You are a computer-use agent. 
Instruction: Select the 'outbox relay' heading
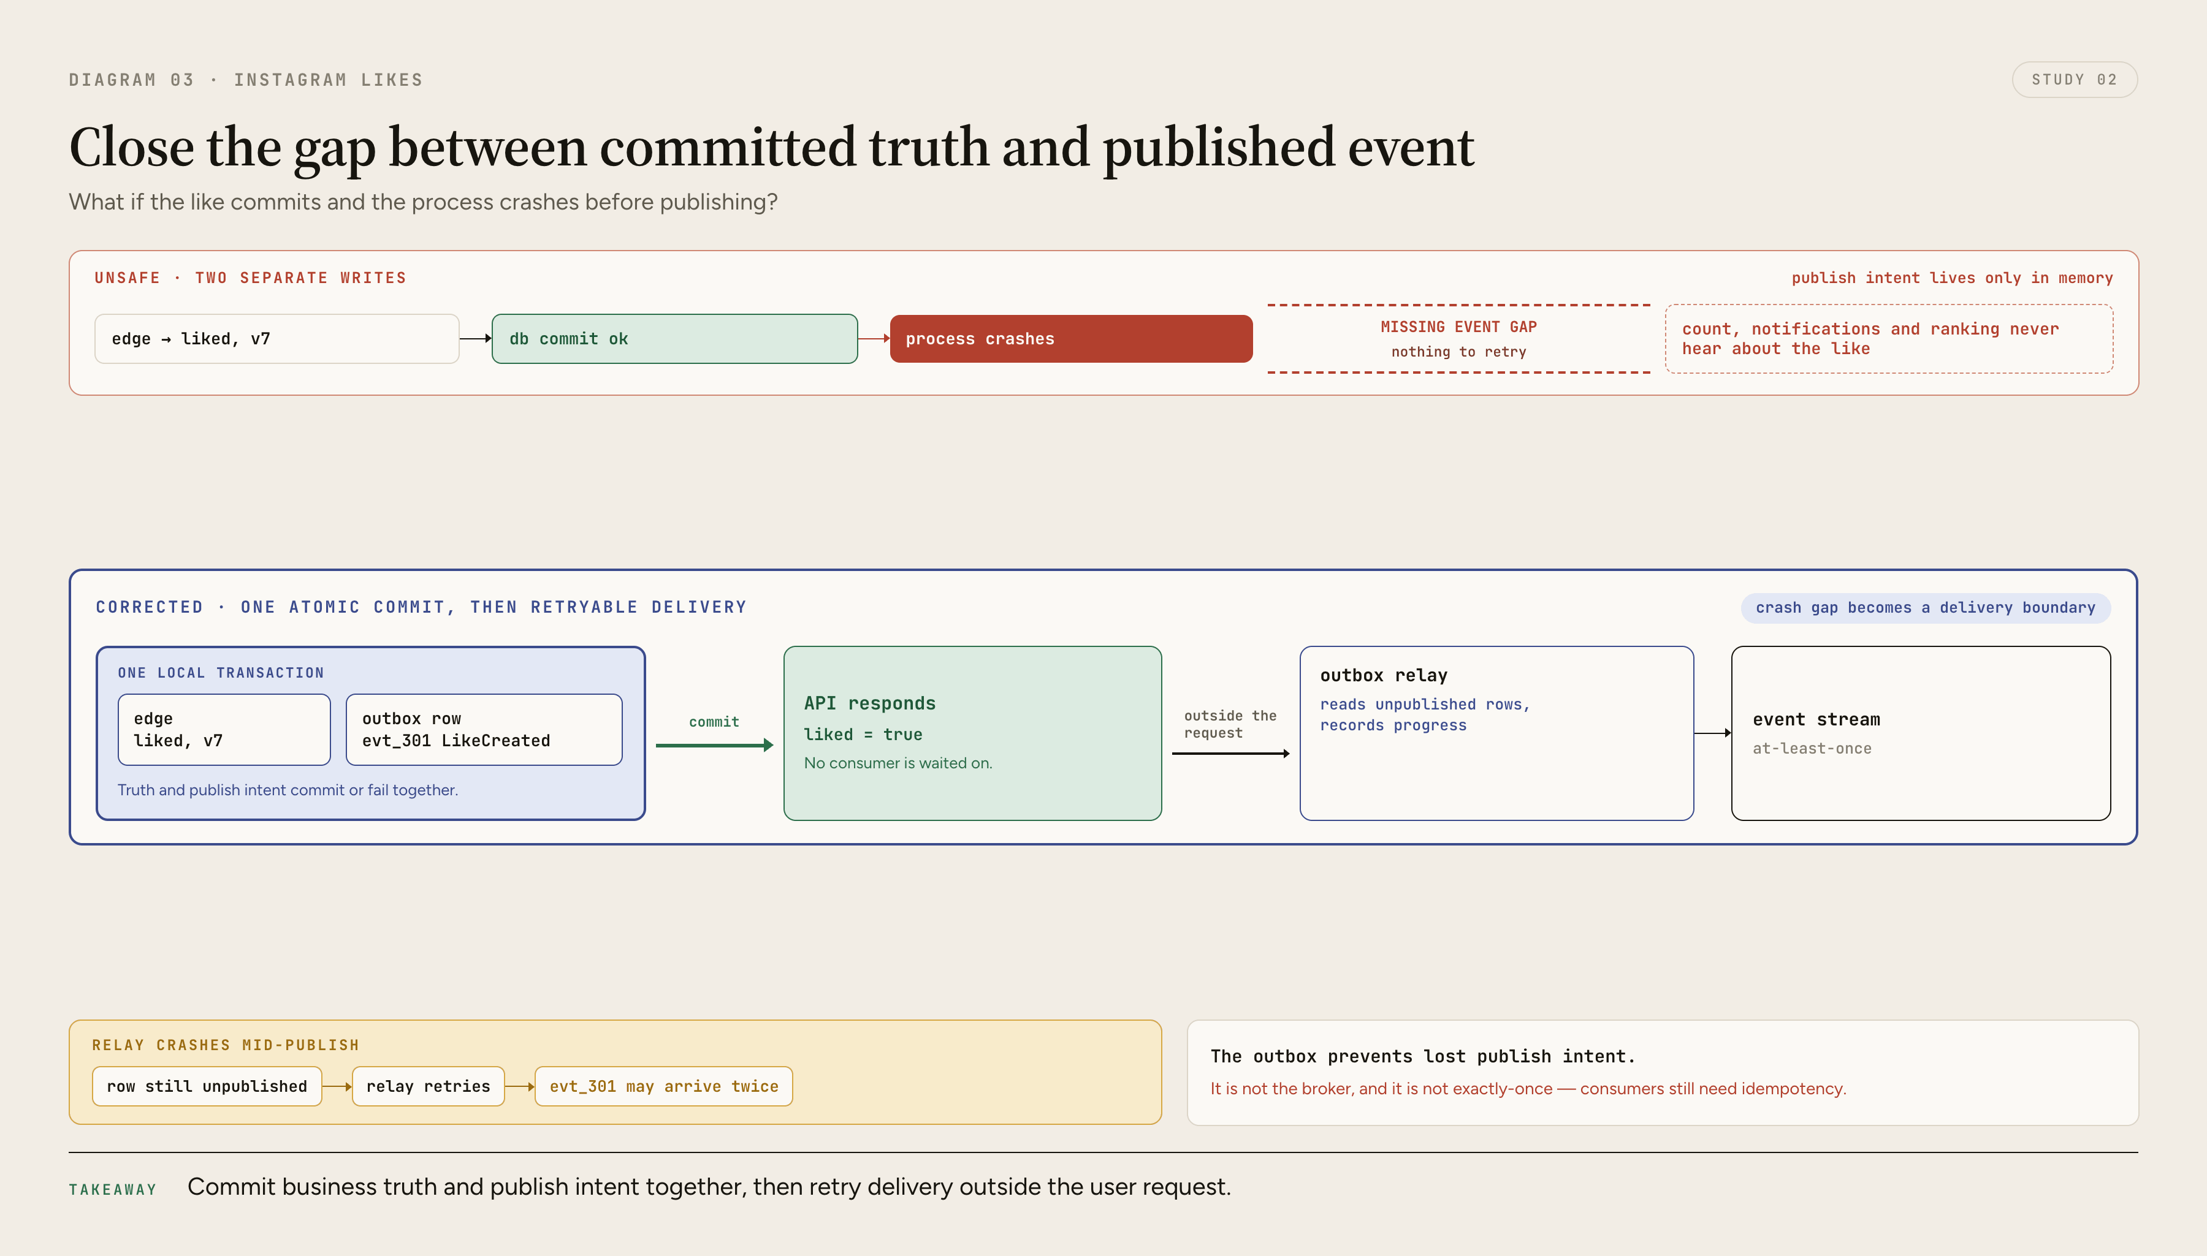coord(1384,675)
